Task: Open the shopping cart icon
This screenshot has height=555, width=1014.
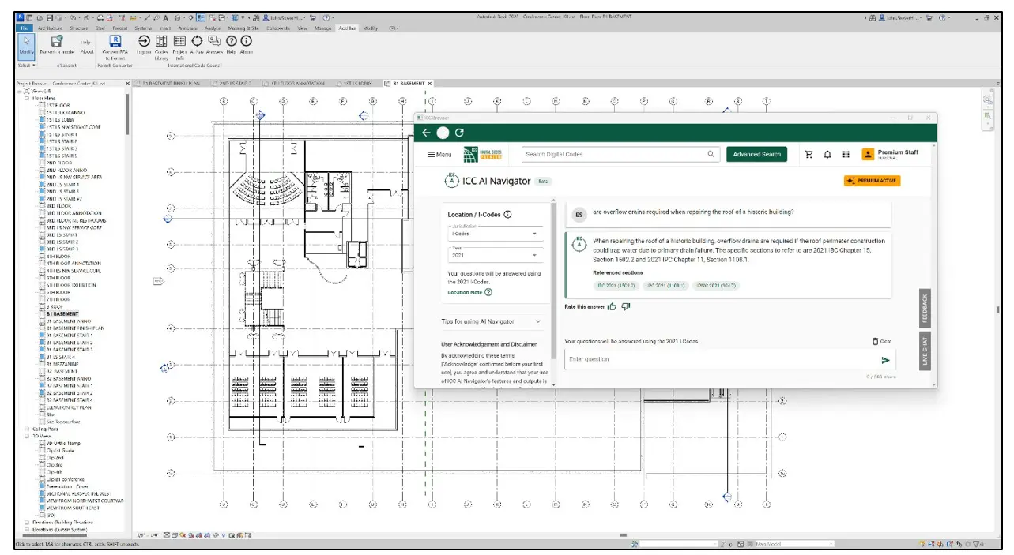Action: [x=809, y=155]
